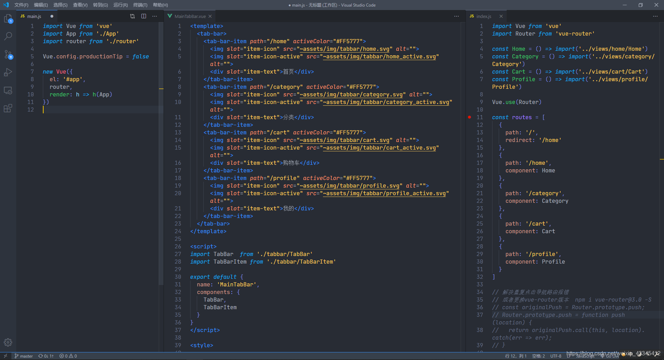Open the Search view in activity bar
The width and height of the screenshot is (664, 360).
point(8,36)
